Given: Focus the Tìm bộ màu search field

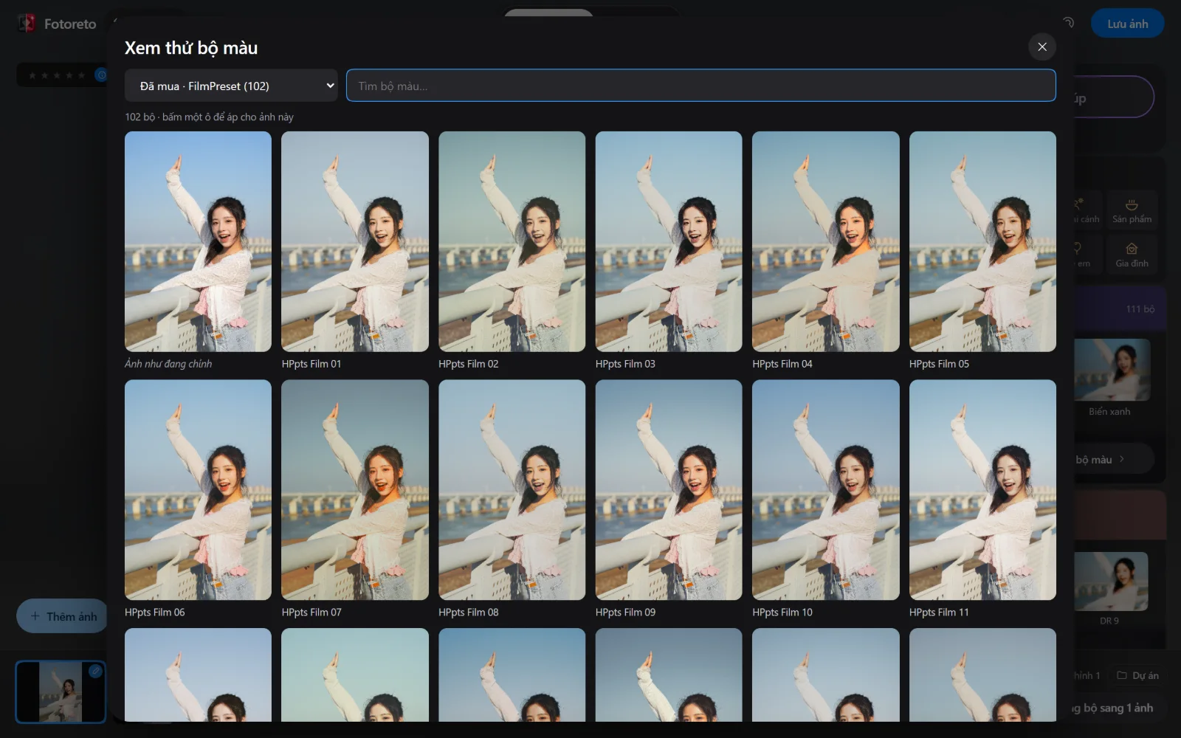Looking at the screenshot, I should click(x=700, y=86).
